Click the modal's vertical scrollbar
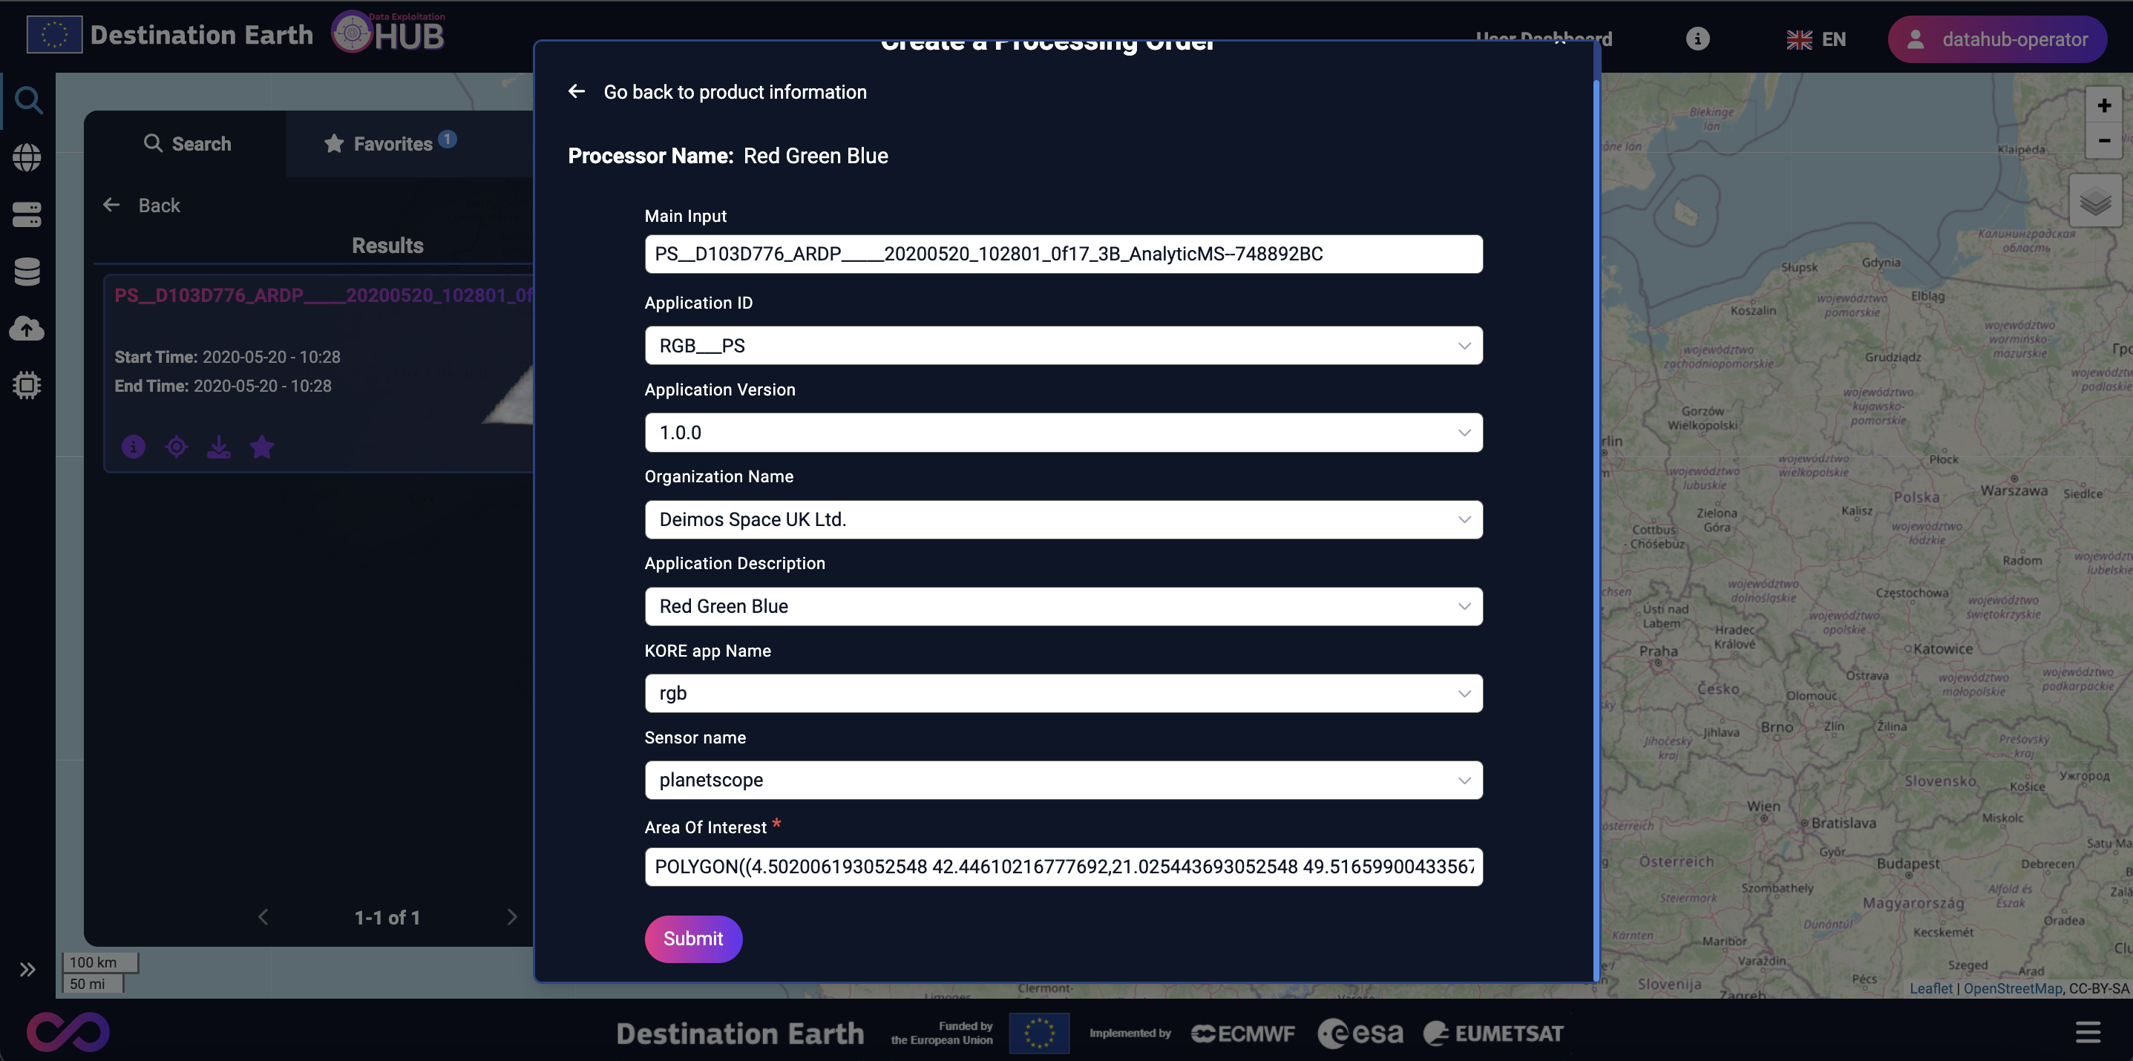The image size is (2133, 1061). 1596,530
